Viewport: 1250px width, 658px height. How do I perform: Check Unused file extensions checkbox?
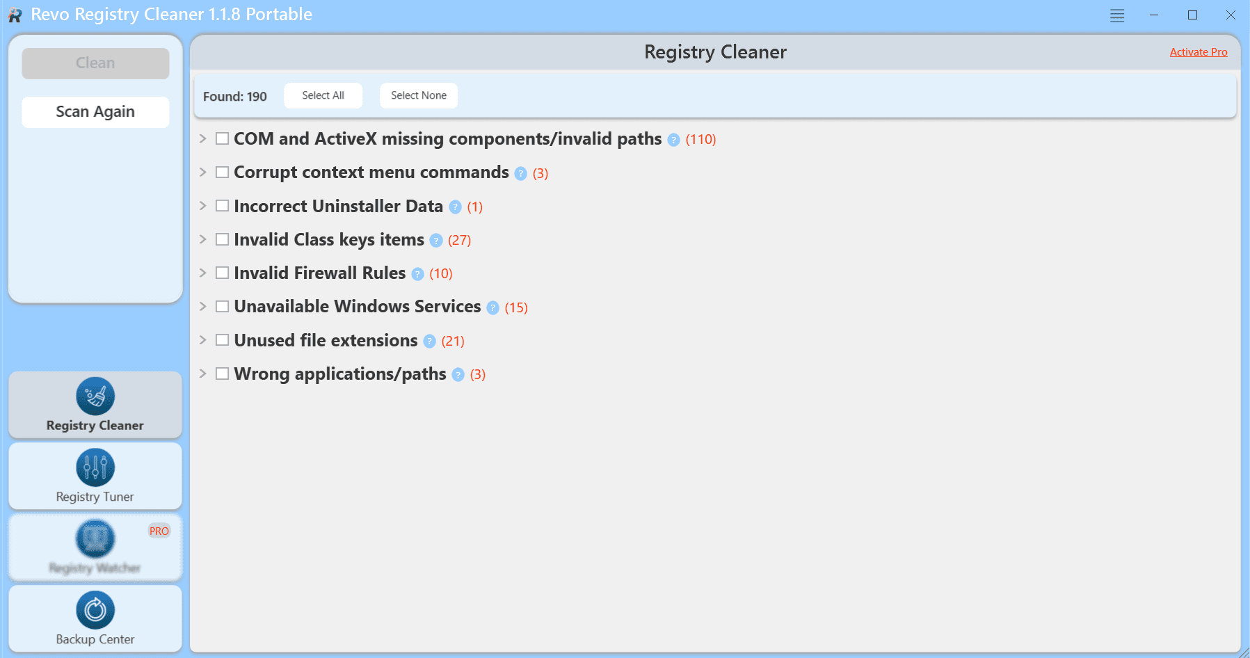222,339
